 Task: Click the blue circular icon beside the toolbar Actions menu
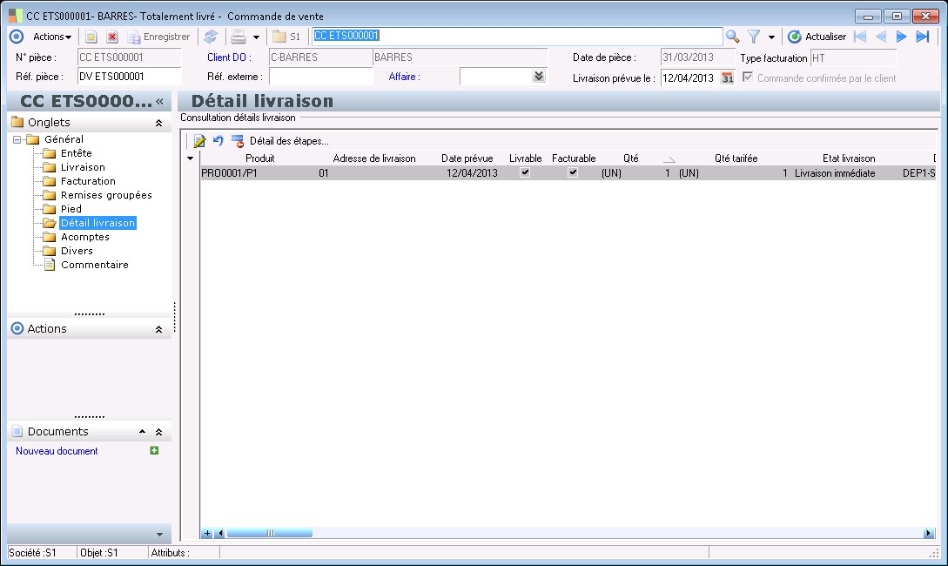click(x=17, y=37)
